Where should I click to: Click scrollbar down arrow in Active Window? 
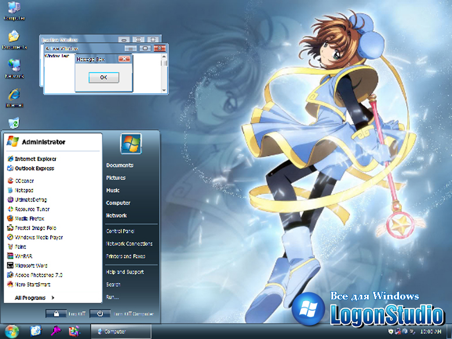click(164, 90)
